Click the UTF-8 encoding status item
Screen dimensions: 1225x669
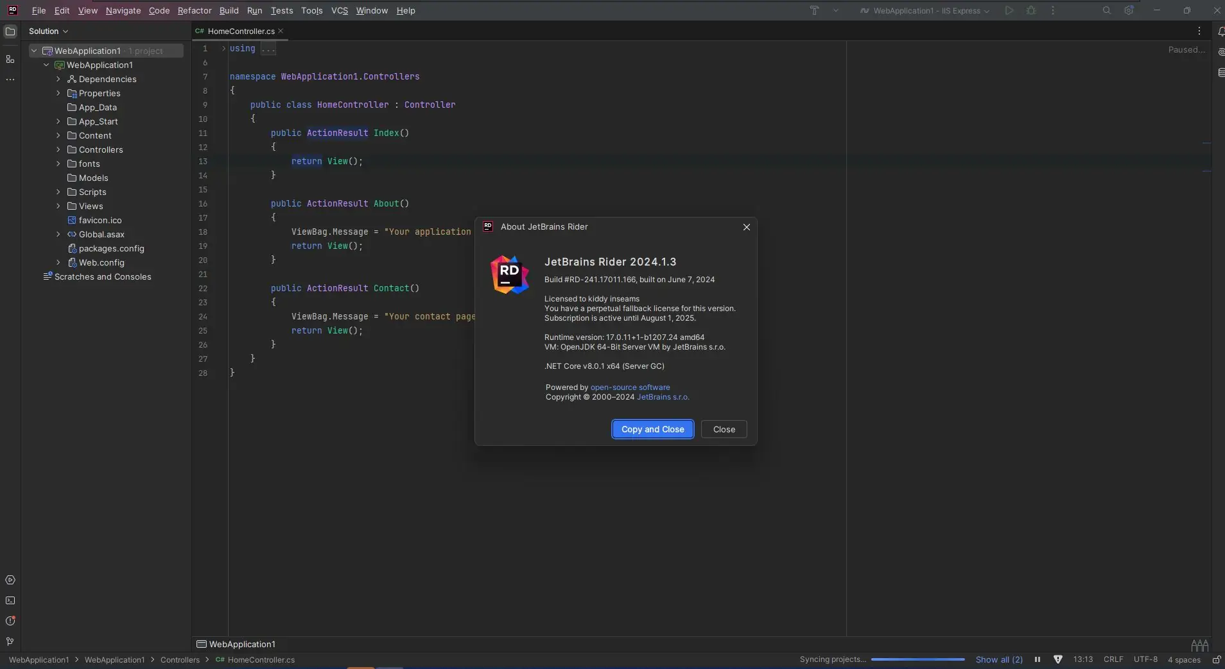[1146, 659]
